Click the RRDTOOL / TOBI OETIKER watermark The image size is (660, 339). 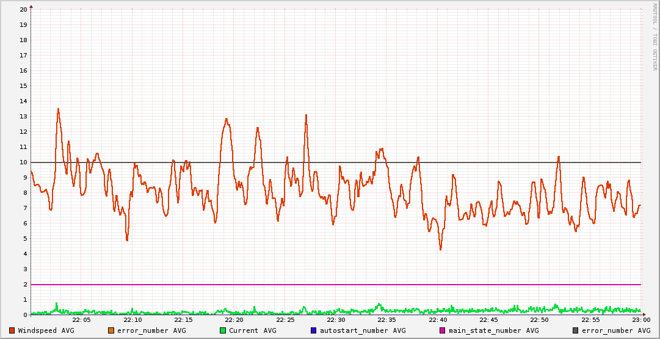[x=655, y=37]
